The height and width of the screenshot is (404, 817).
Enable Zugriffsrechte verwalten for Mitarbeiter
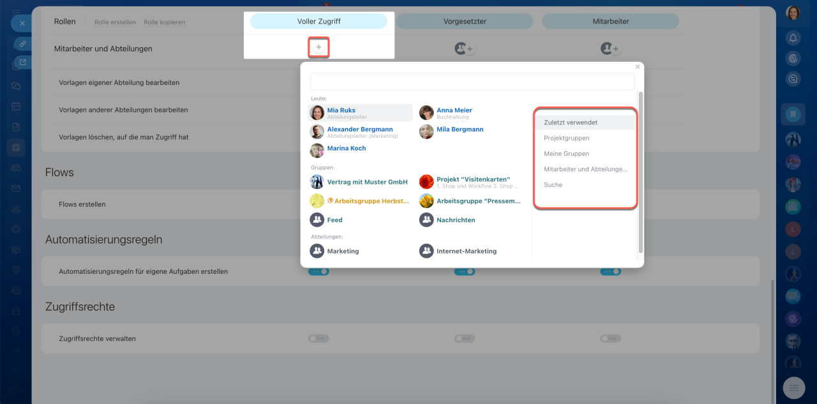click(x=611, y=339)
